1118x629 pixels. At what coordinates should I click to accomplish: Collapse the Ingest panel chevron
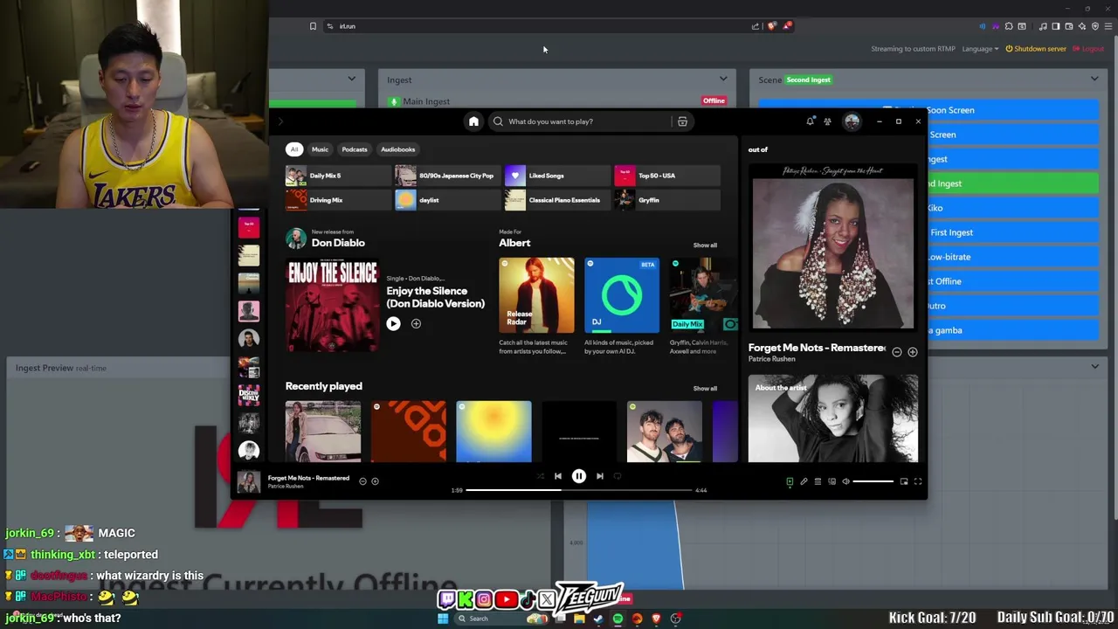[723, 79]
